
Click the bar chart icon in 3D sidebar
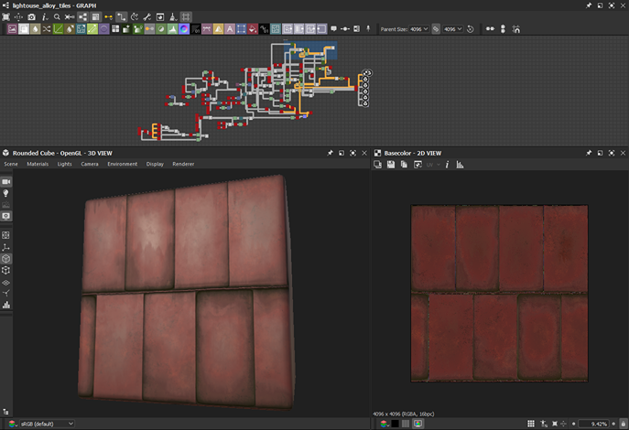[6, 305]
